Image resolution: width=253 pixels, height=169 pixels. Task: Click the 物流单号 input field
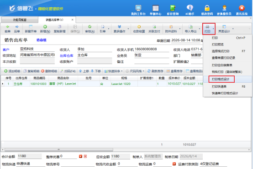(78, 164)
